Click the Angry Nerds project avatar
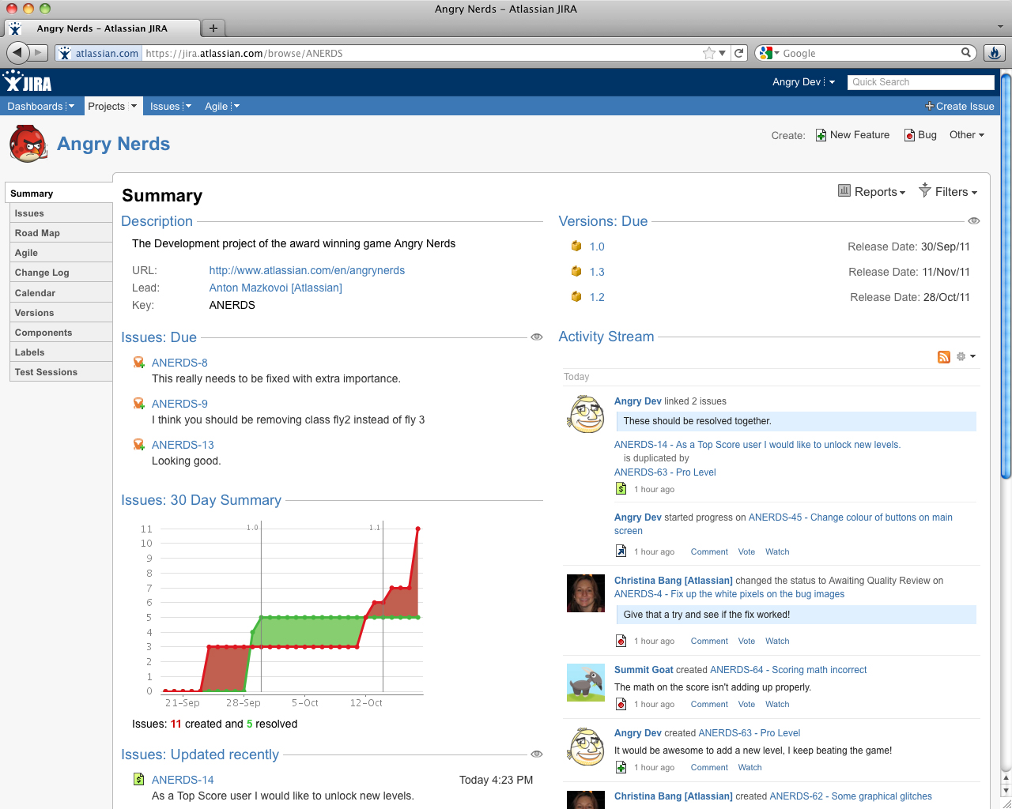Image resolution: width=1012 pixels, height=809 pixels. (x=28, y=144)
